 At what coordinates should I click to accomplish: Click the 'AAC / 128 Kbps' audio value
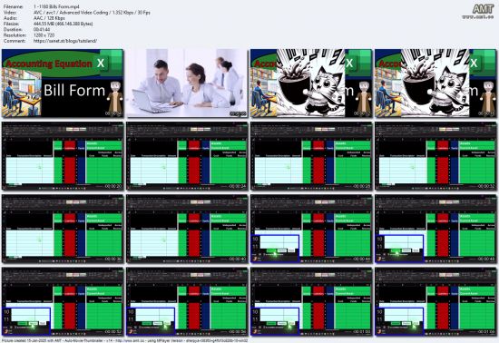(49, 18)
